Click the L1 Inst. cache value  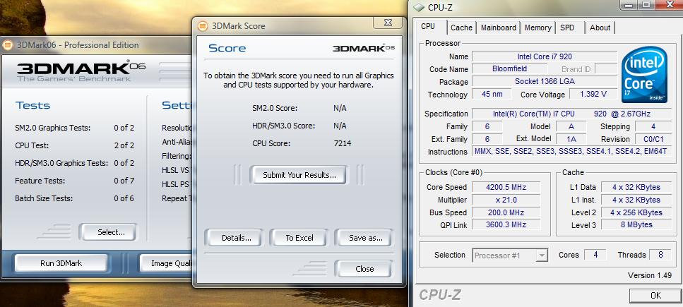point(636,200)
